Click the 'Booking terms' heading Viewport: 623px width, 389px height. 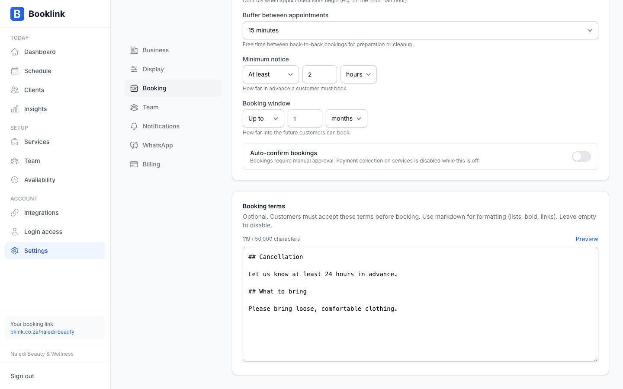point(264,206)
